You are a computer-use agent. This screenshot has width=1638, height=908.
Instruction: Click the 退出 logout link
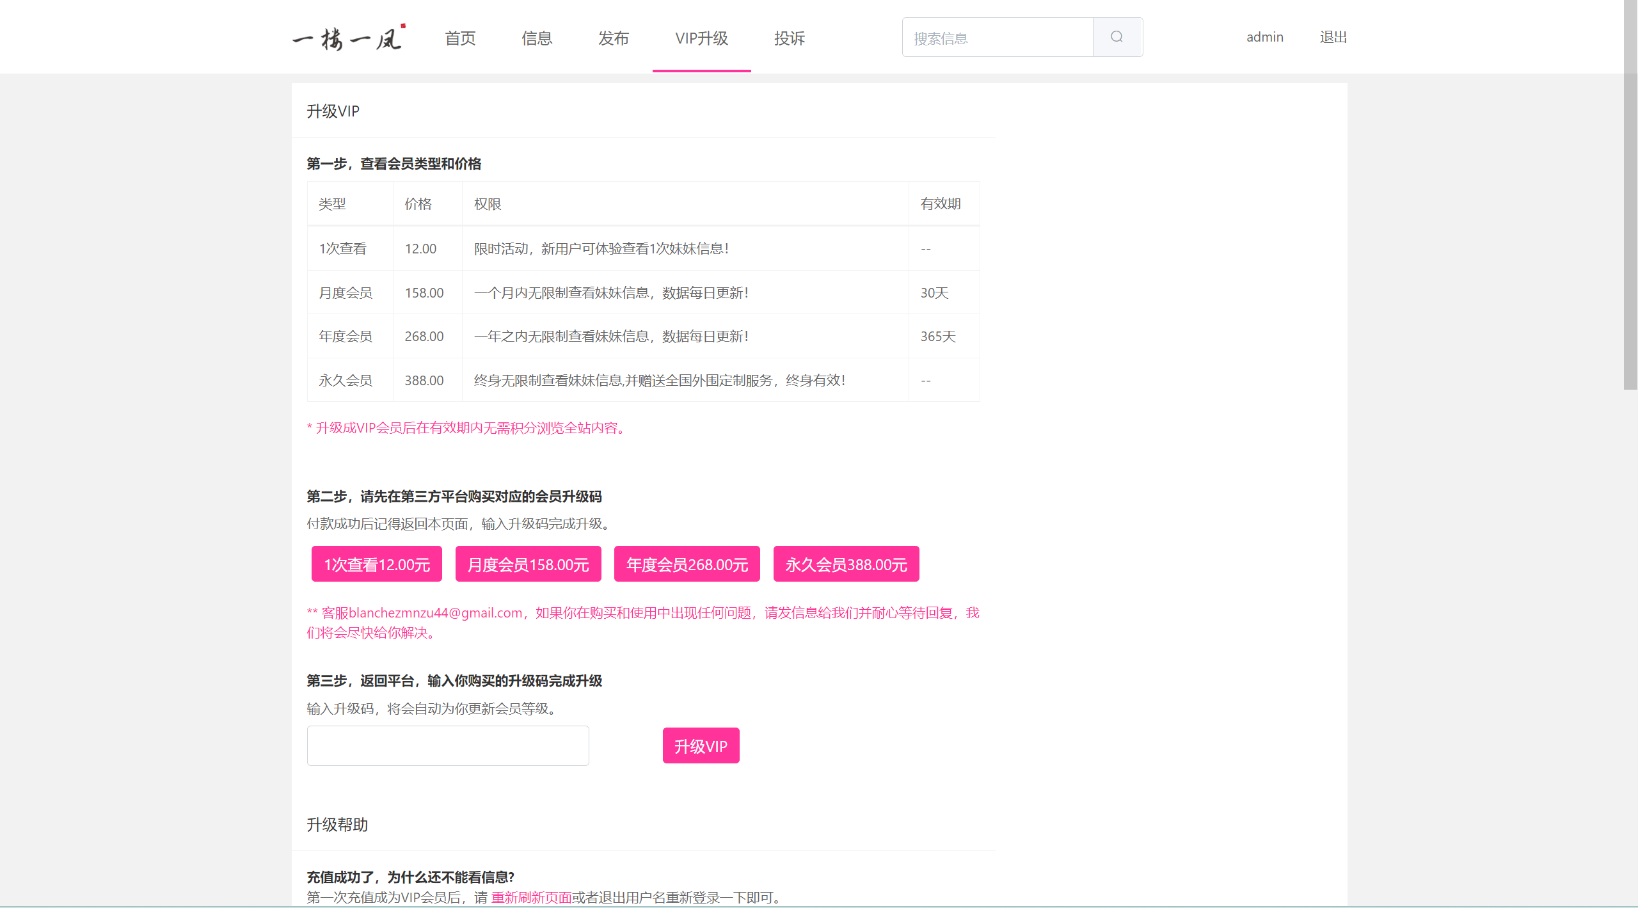1333,37
